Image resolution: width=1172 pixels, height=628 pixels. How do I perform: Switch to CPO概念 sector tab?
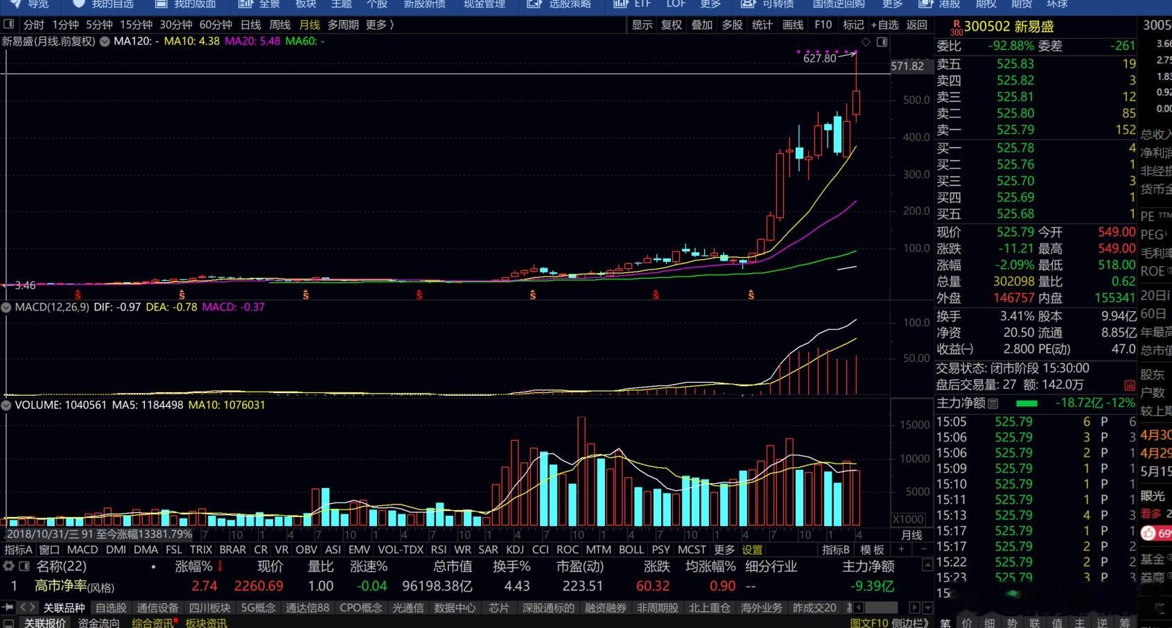pos(360,608)
